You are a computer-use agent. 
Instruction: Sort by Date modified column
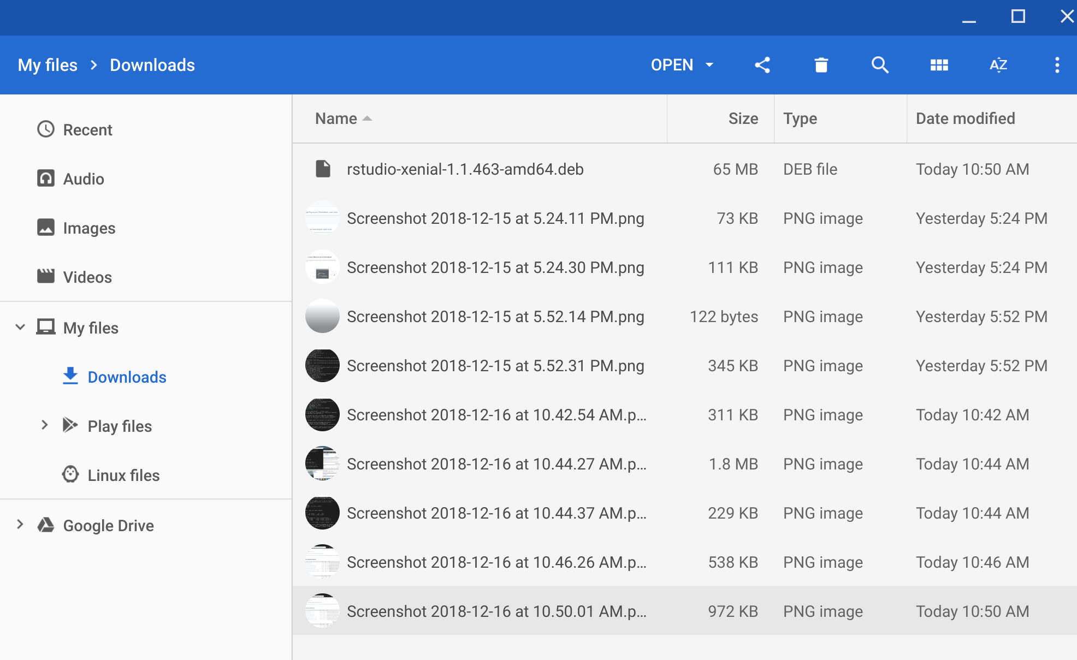click(x=965, y=118)
